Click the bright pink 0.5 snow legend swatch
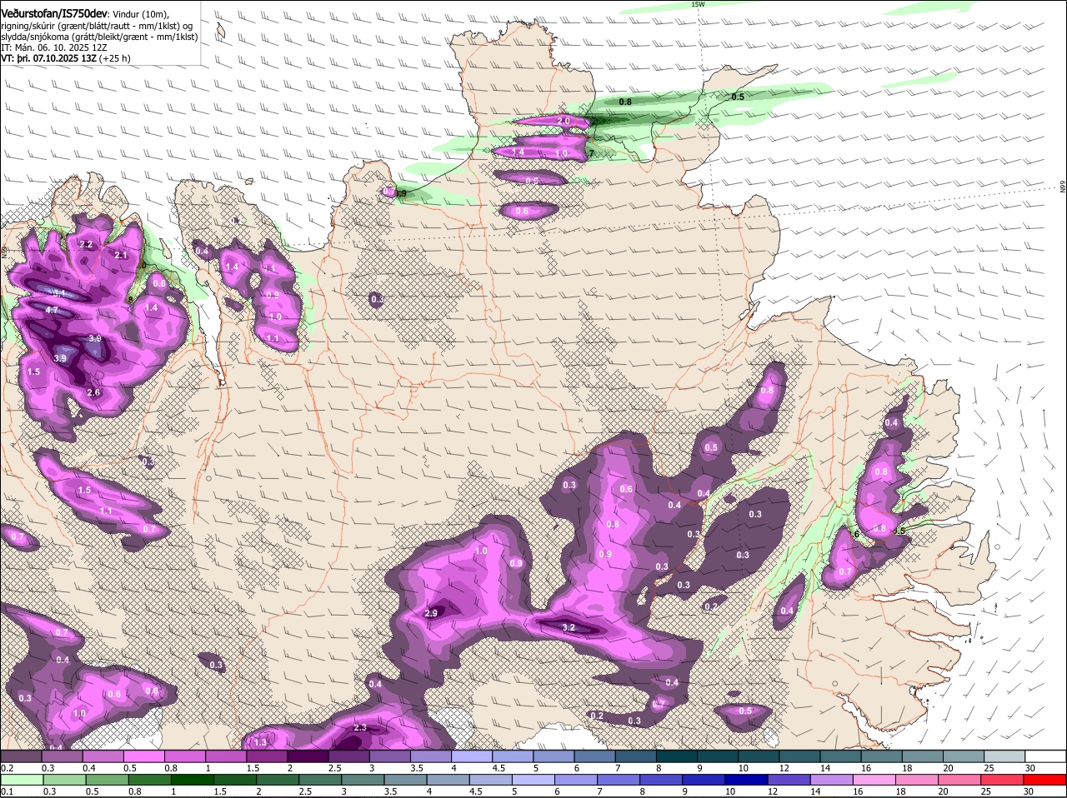Image resolution: width=1067 pixels, height=798 pixels. click(x=144, y=756)
